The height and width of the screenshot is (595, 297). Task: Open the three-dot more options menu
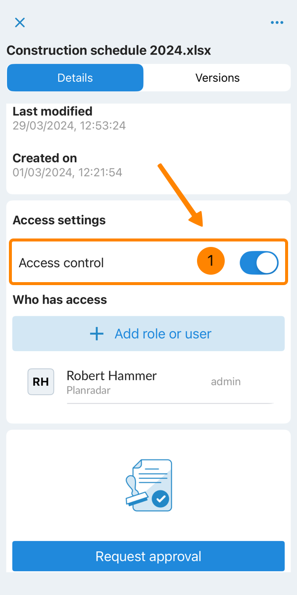tap(277, 22)
